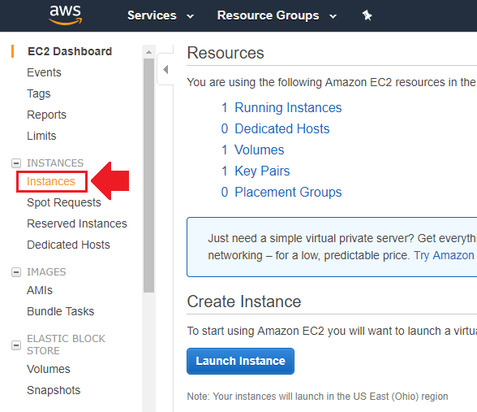Open Limits in the sidebar
This screenshot has width=477, height=412.
coord(41,136)
